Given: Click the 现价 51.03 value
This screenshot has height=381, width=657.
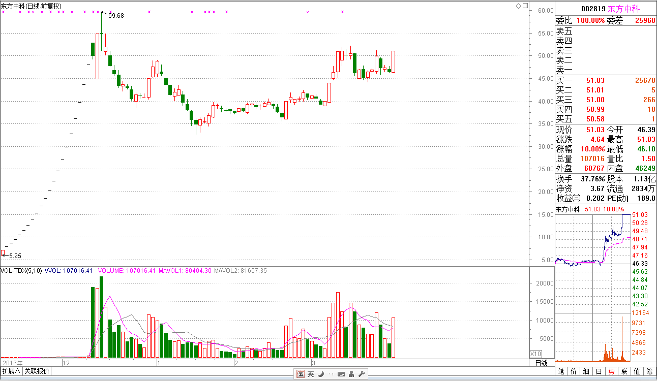Looking at the screenshot, I should 595,130.
